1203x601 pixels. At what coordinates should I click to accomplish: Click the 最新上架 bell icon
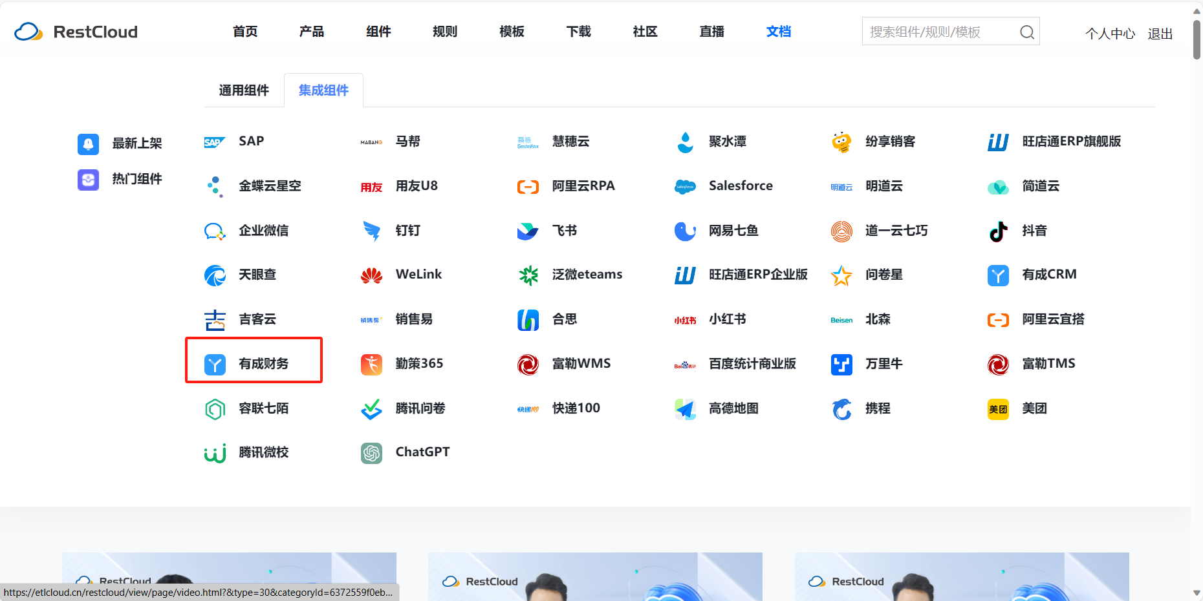[89, 144]
